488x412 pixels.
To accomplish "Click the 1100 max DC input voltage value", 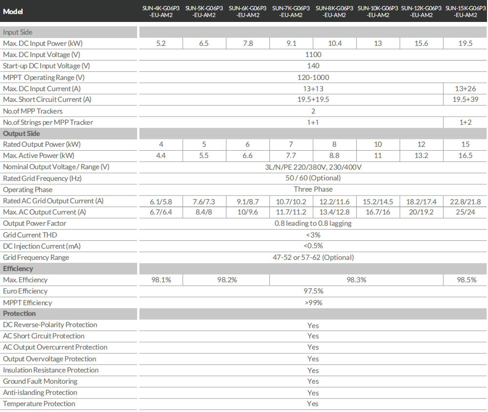I will tap(313, 55).
